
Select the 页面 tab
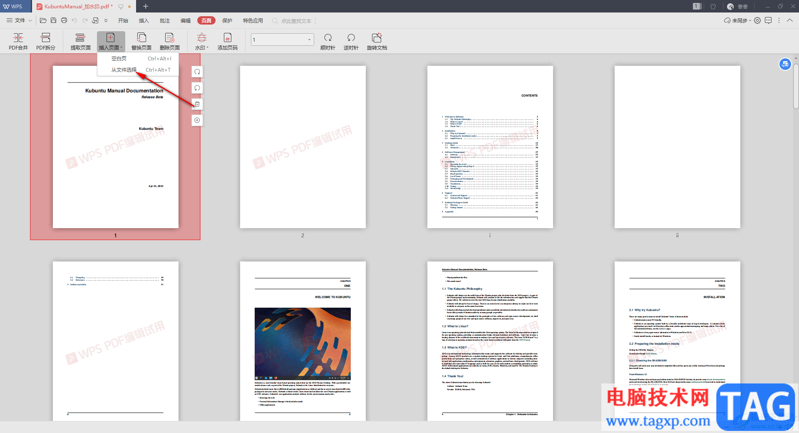206,20
